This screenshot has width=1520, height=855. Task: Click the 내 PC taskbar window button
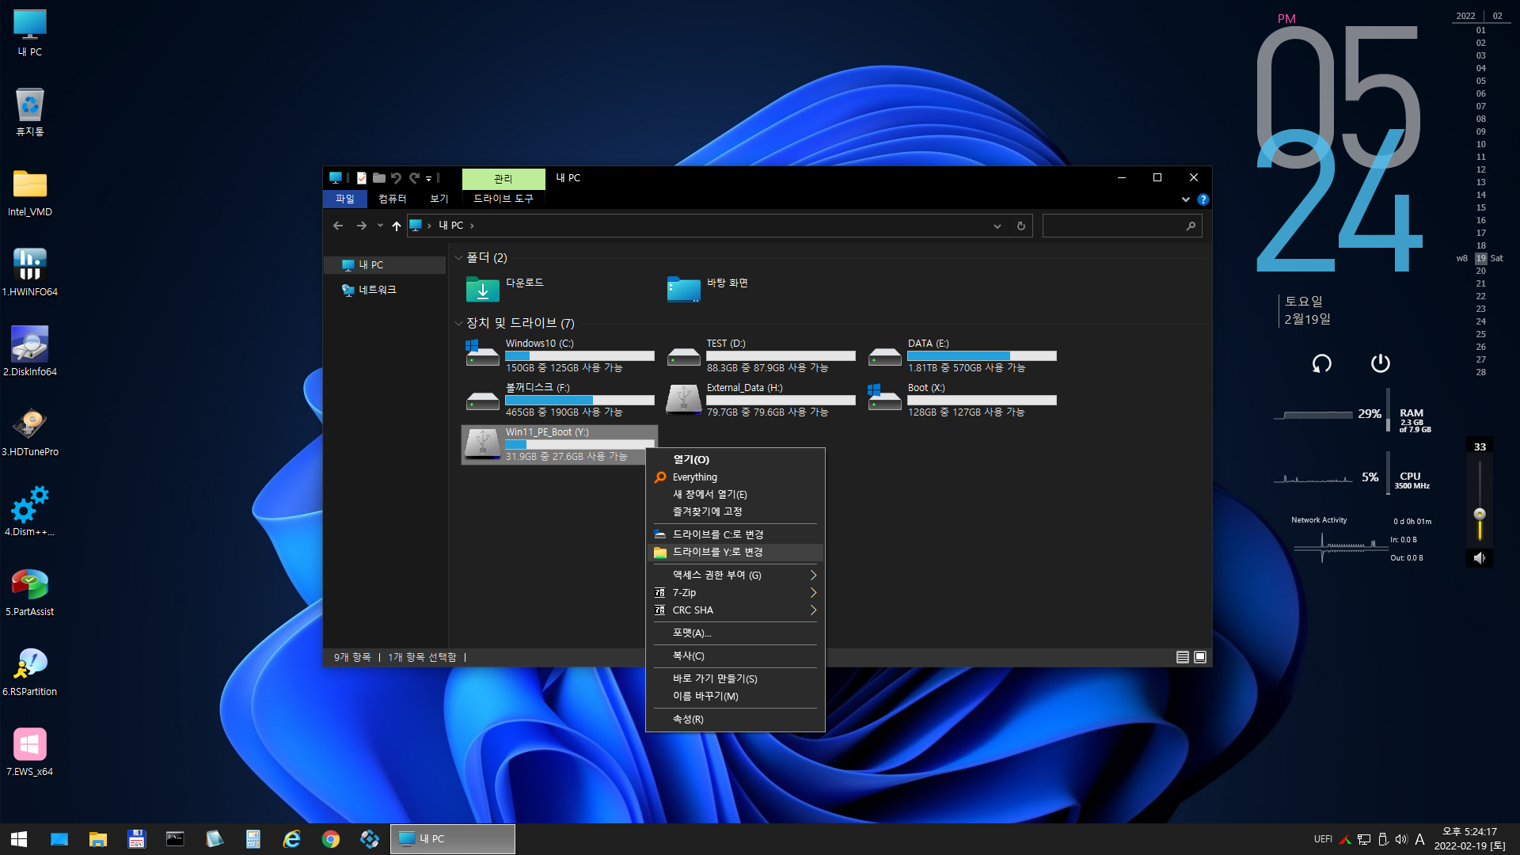(x=453, y=839)
